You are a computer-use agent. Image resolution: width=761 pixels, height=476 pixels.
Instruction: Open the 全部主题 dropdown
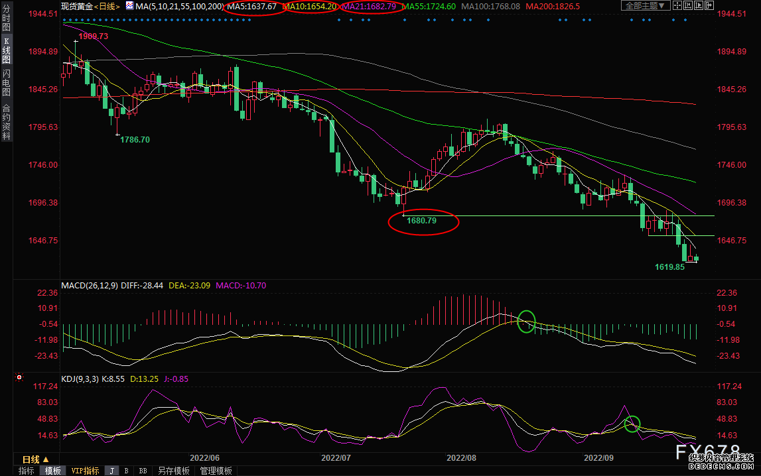point(645,6)
